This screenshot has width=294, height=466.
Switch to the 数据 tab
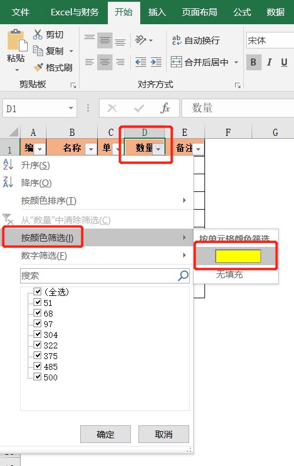pyautogui.click(x=276, y=12)
